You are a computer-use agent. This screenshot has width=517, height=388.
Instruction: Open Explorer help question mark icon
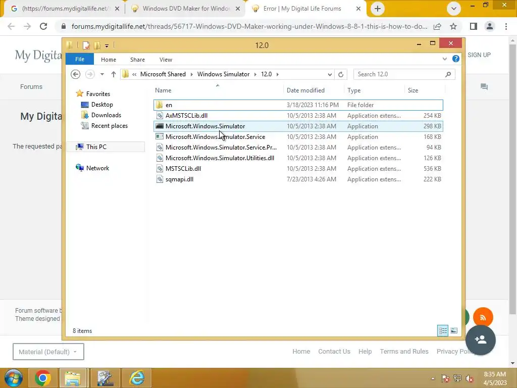[x=456, y=59]
